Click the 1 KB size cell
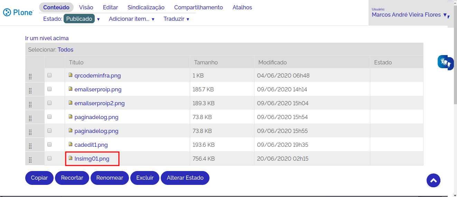 [x=222, y=75]
